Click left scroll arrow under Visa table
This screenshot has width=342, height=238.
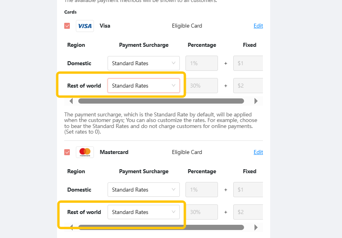tap(71, 101)
